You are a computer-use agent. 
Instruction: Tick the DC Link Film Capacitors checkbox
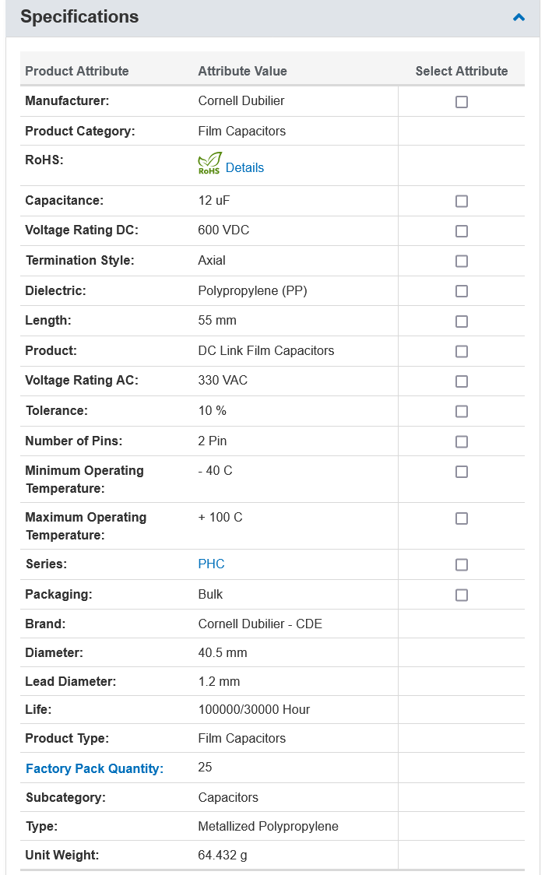click(x=462, y=352)
